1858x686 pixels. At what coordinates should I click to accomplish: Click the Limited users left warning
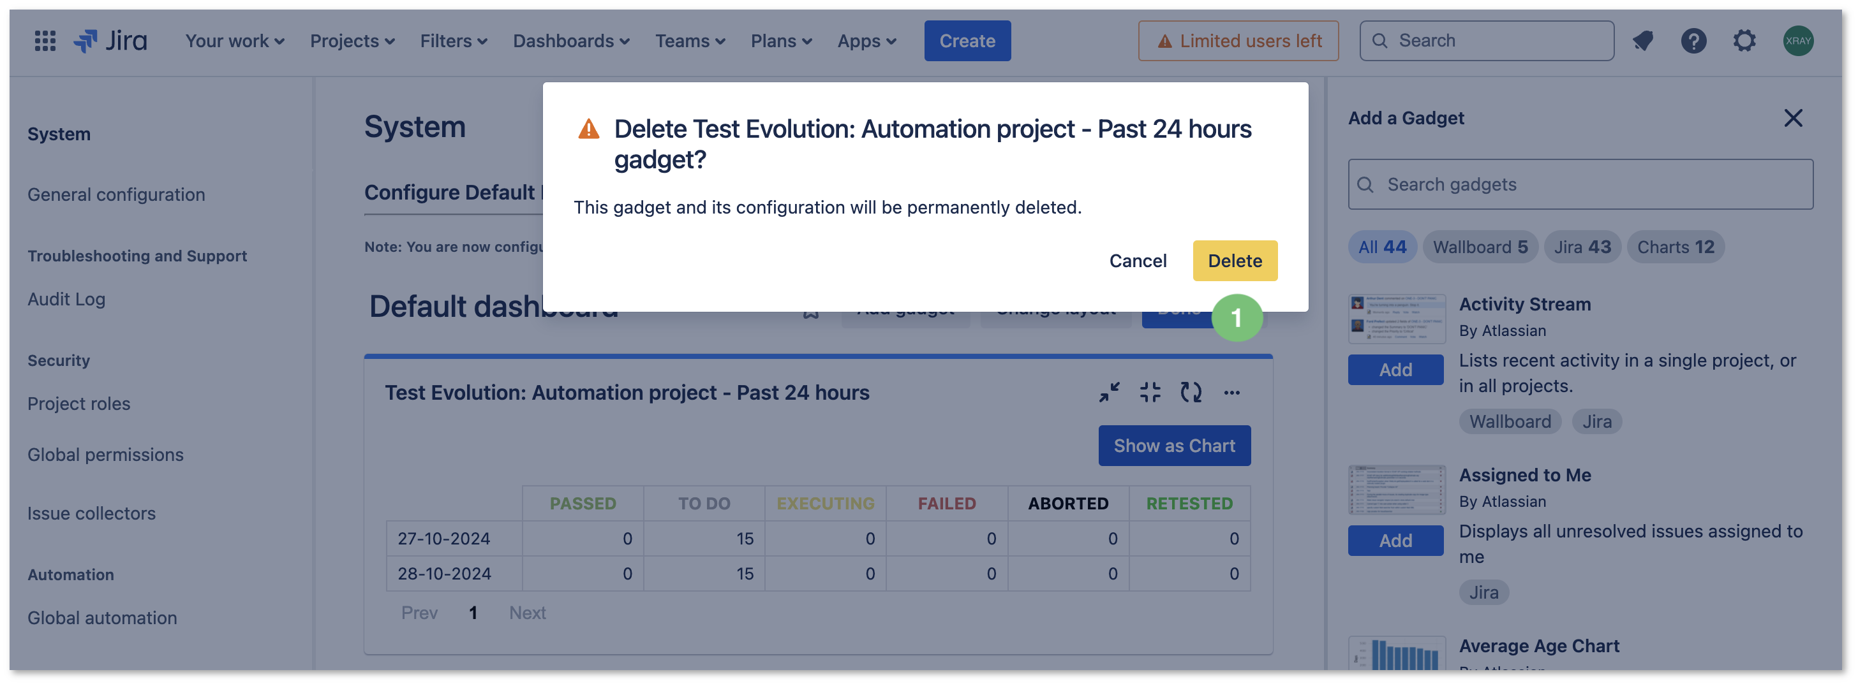click(x=1238, y=41)
